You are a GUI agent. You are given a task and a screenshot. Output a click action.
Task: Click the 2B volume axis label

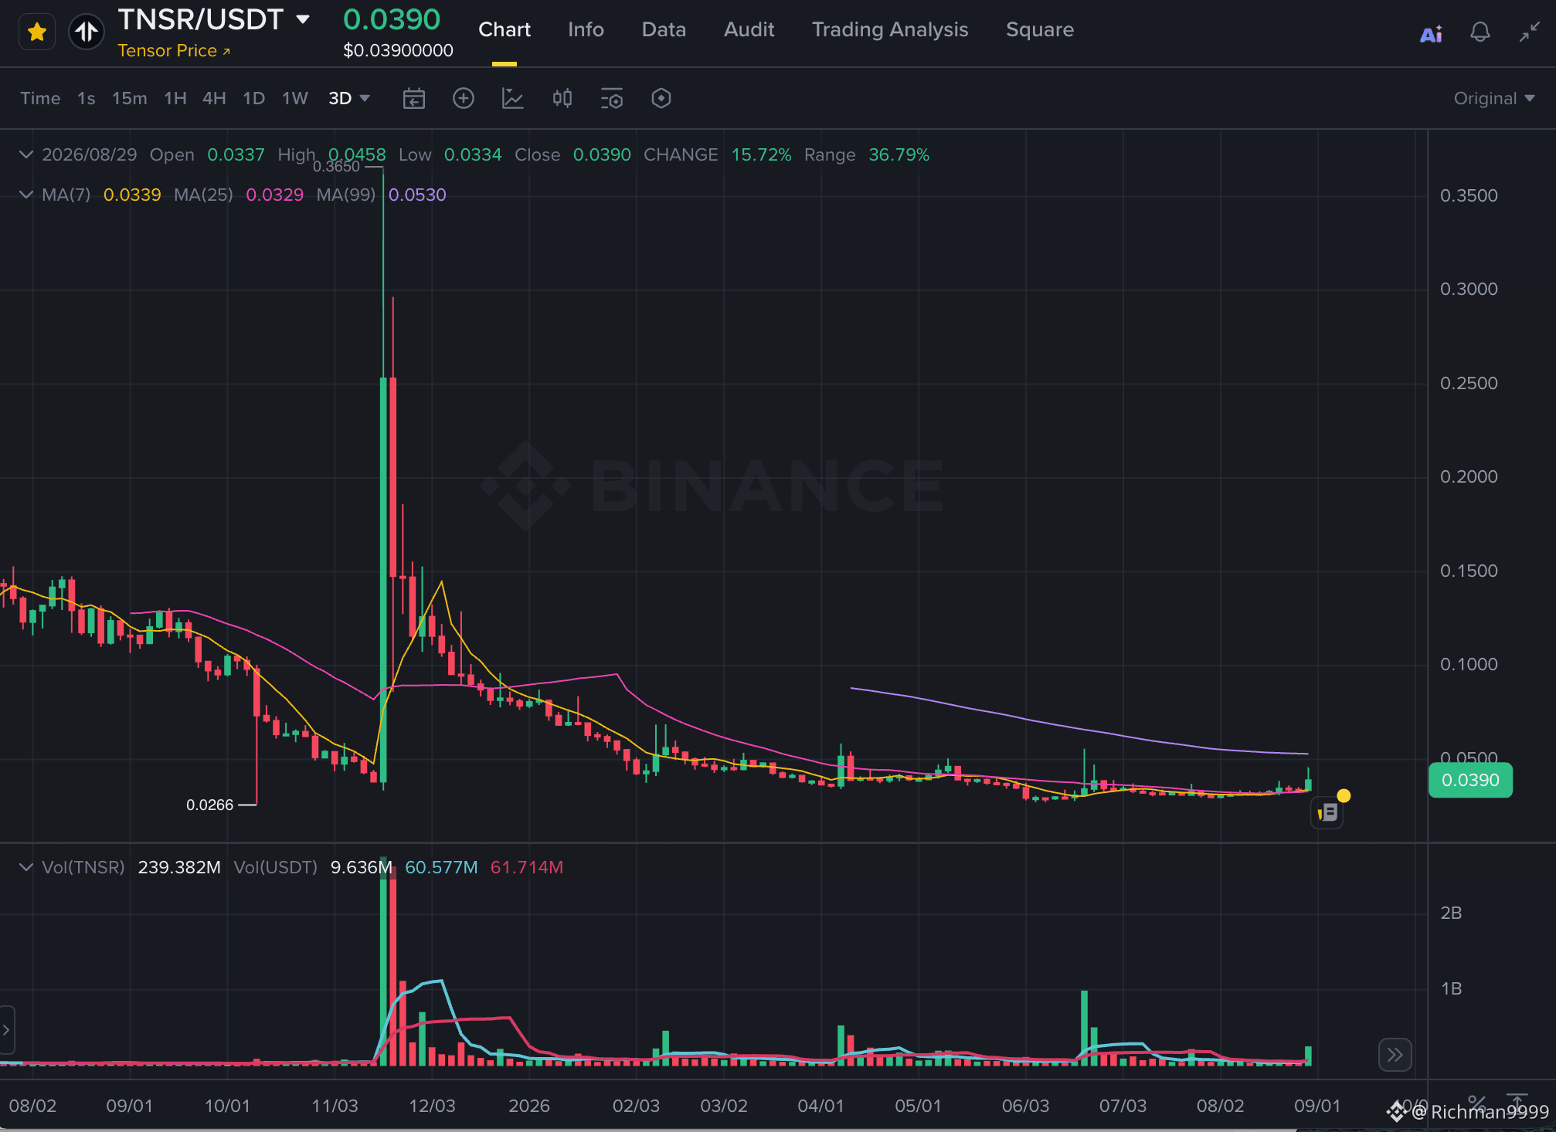point(1451,913)
